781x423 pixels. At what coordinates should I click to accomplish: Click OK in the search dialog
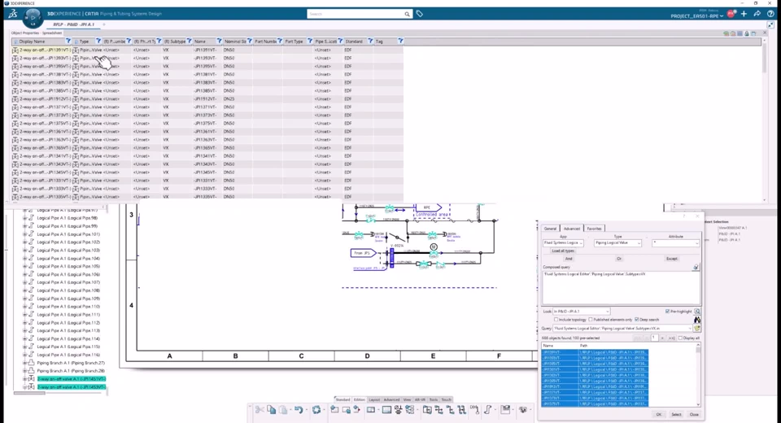[658, 415]
